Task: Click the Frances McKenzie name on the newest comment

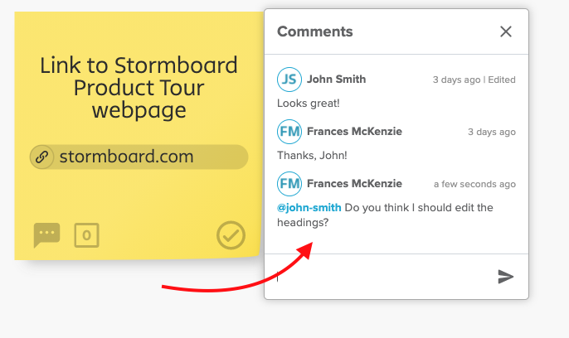Action: 354,183
